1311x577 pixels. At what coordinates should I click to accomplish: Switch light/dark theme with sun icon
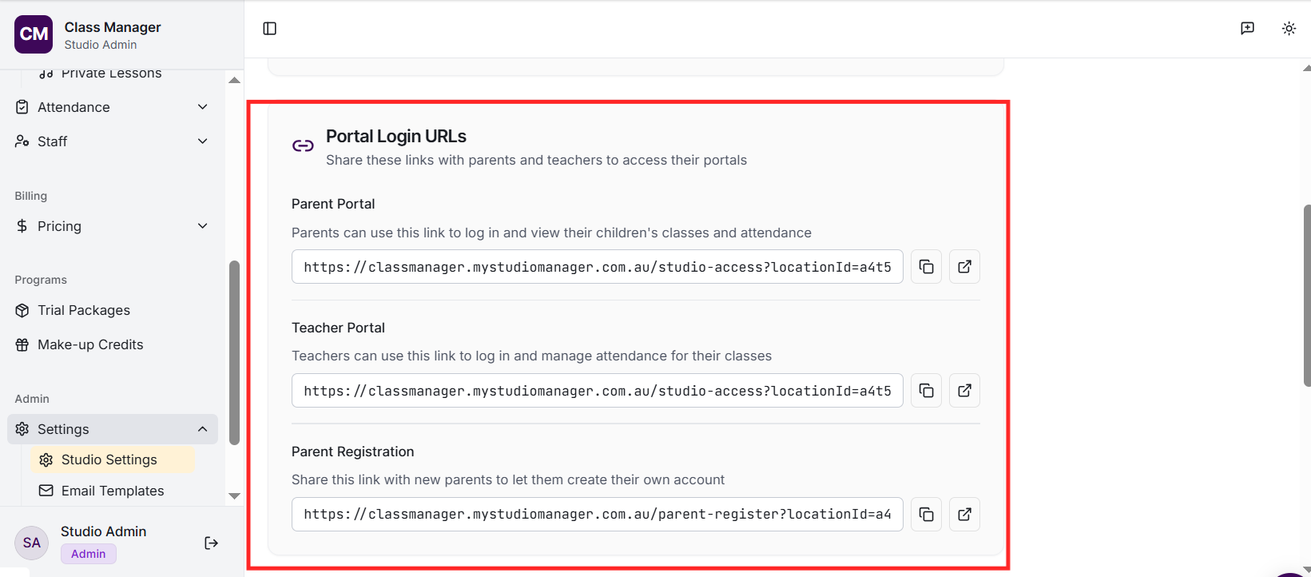pos(1289,29)
